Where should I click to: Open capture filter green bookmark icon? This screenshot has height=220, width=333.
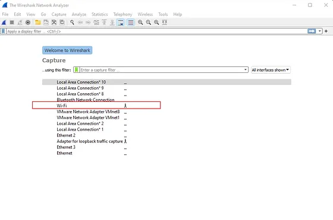coord(77,70)
